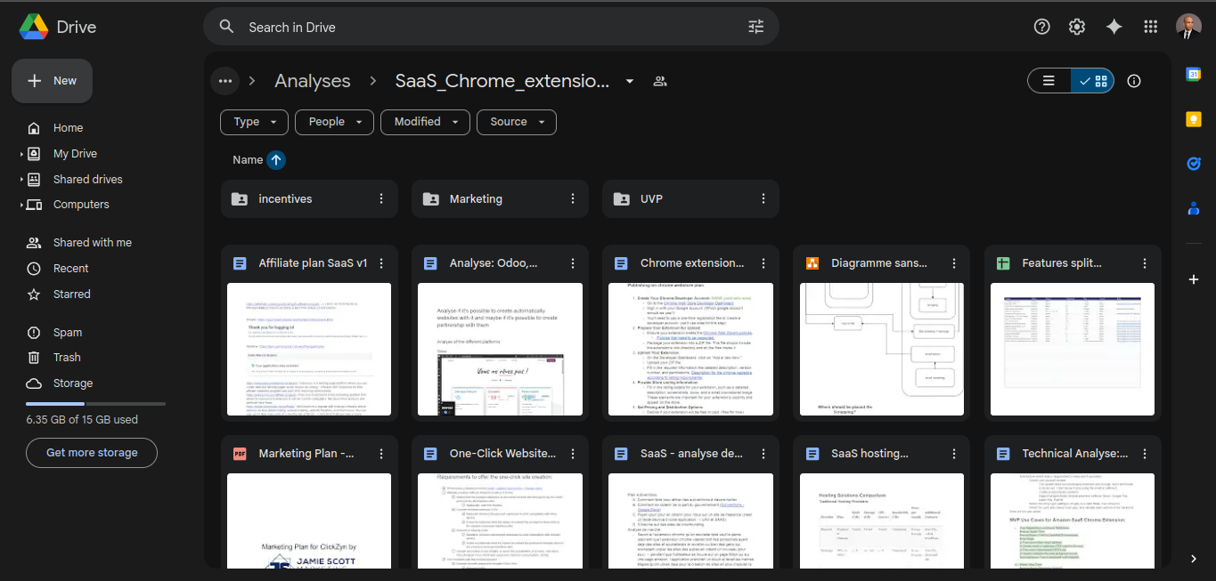Open the Source filter dropdown

point(517,122)
